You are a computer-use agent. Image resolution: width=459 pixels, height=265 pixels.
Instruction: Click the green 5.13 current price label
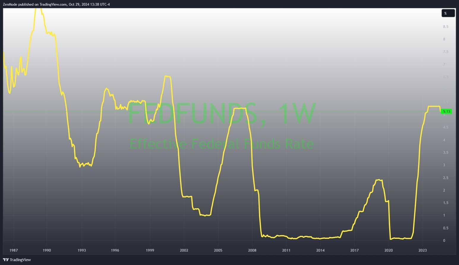[447, 112]
